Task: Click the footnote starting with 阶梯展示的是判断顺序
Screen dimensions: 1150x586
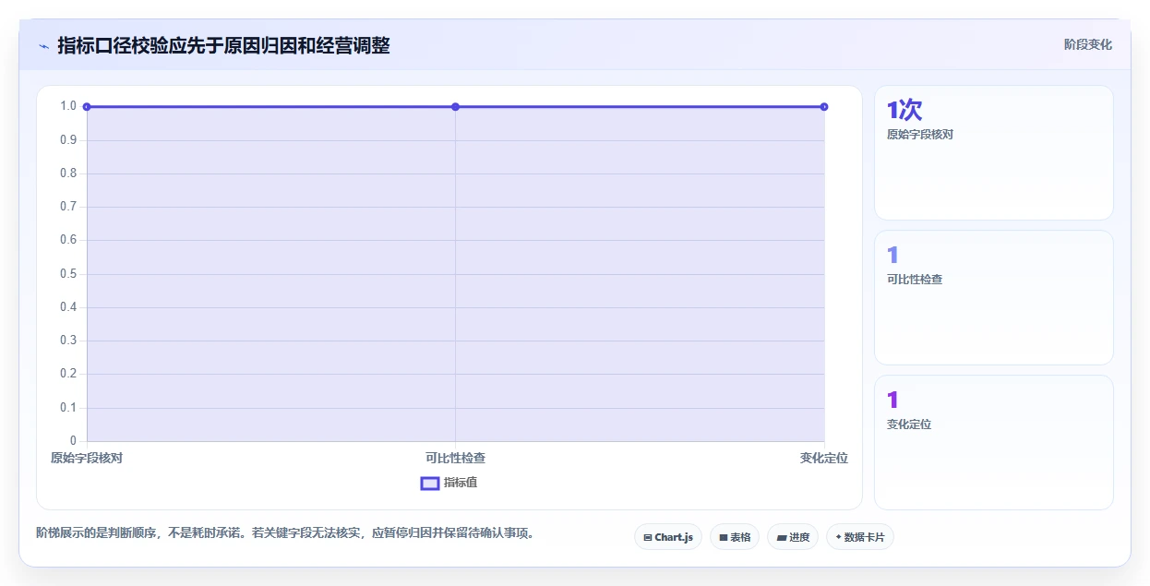Action: tap(285, 533)
